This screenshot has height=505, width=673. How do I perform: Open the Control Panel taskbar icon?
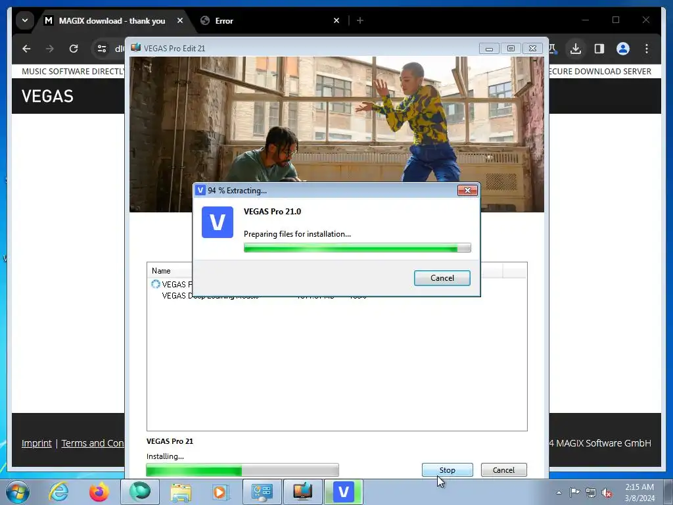pyautogui.click(x=262, y=492)
